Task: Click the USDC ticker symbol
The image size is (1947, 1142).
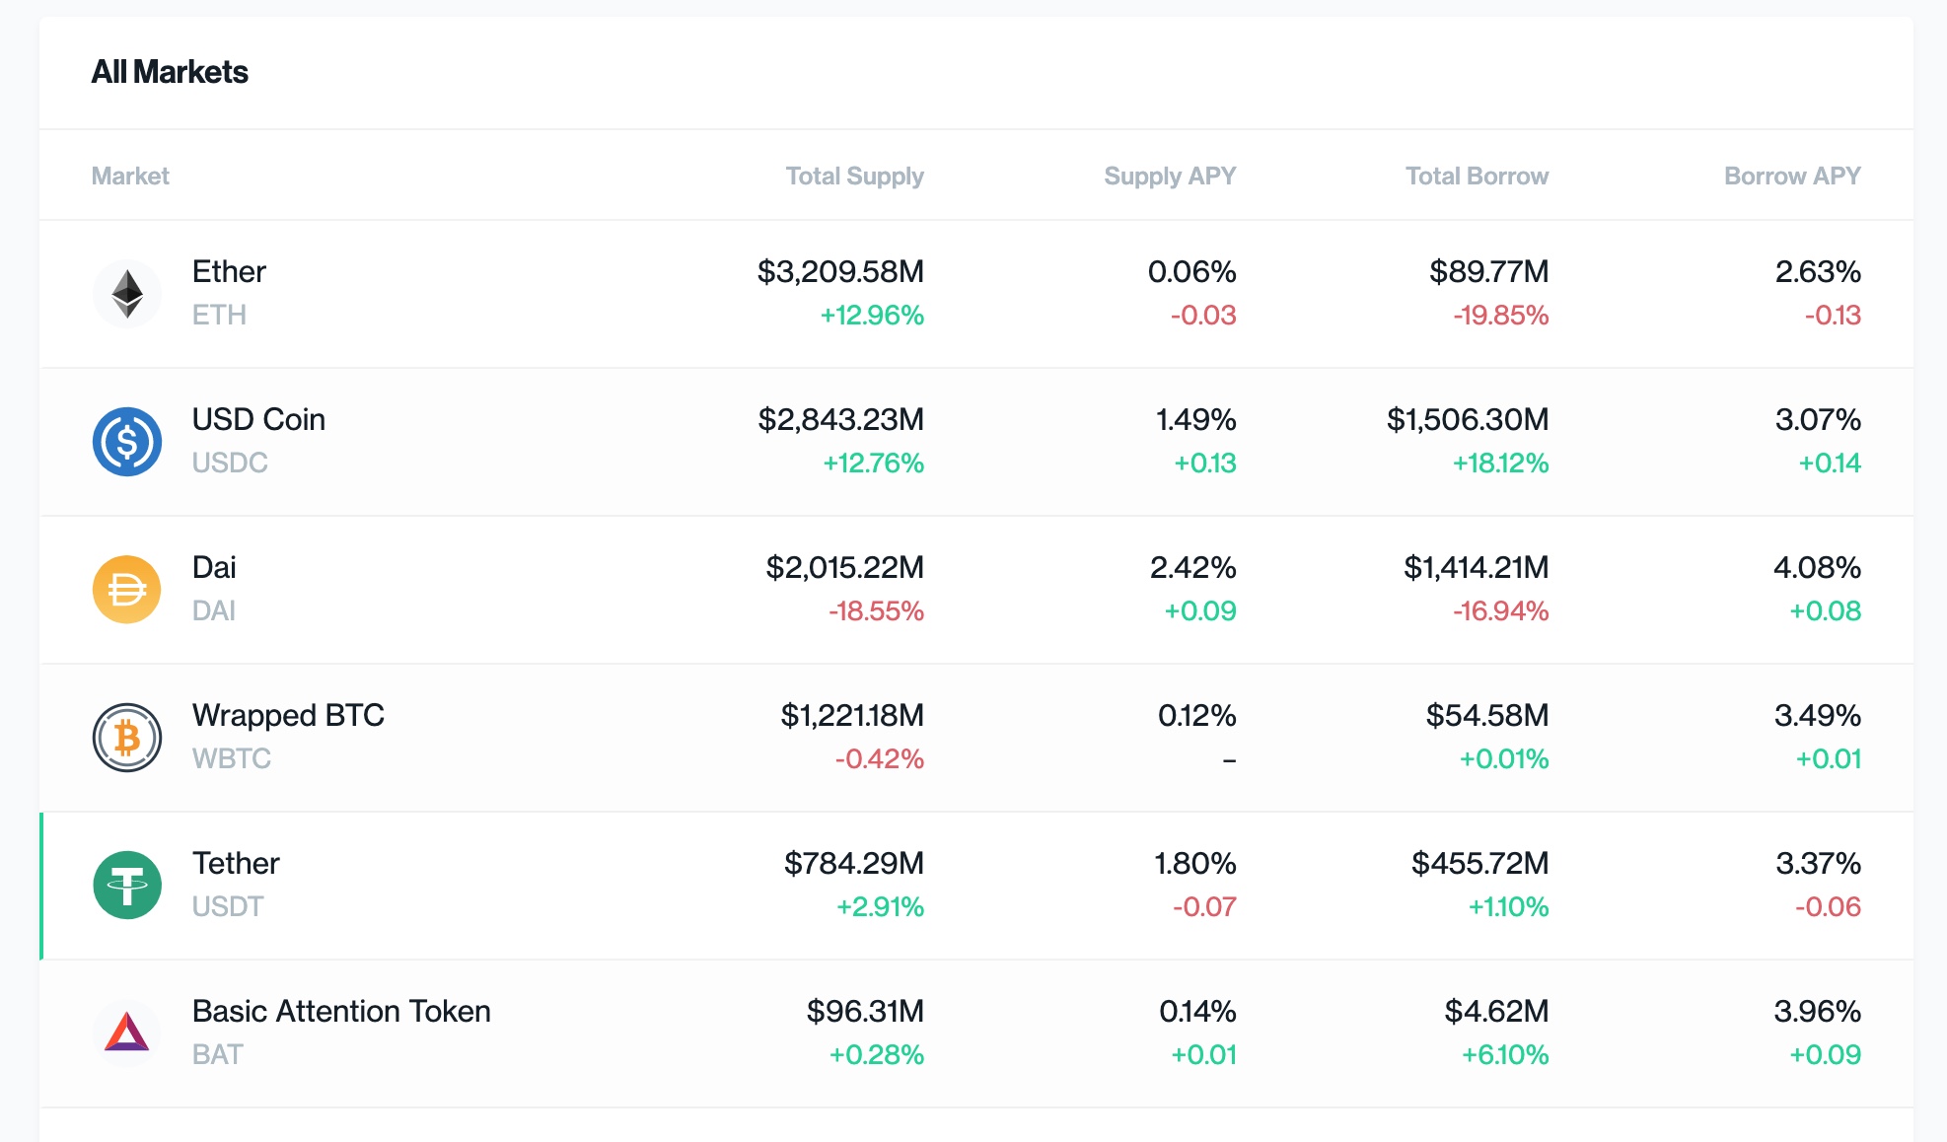Action: [230, 463]
